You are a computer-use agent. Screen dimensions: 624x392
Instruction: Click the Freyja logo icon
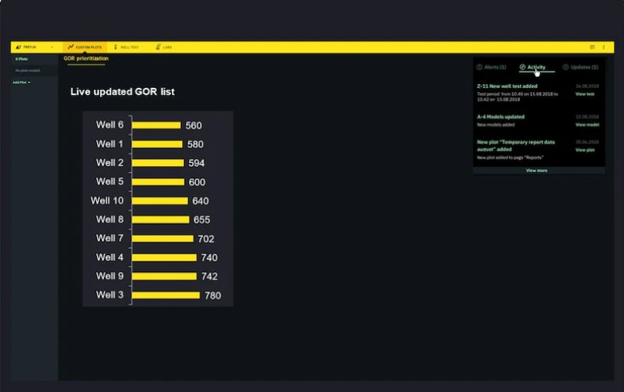[x=18, y=47]
